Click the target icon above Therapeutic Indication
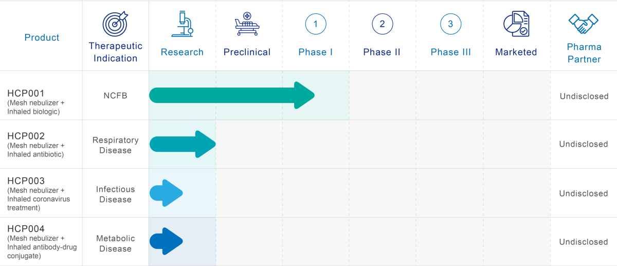The image size is (617, 266). point(115,24)
